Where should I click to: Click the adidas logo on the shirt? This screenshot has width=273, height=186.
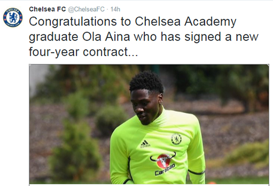pyautogui.click(x=145, y=144)
